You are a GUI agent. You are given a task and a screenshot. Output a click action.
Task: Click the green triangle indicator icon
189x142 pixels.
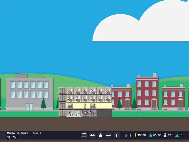tap(177, 135)
